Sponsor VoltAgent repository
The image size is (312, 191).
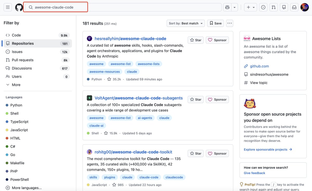point(217,99)
